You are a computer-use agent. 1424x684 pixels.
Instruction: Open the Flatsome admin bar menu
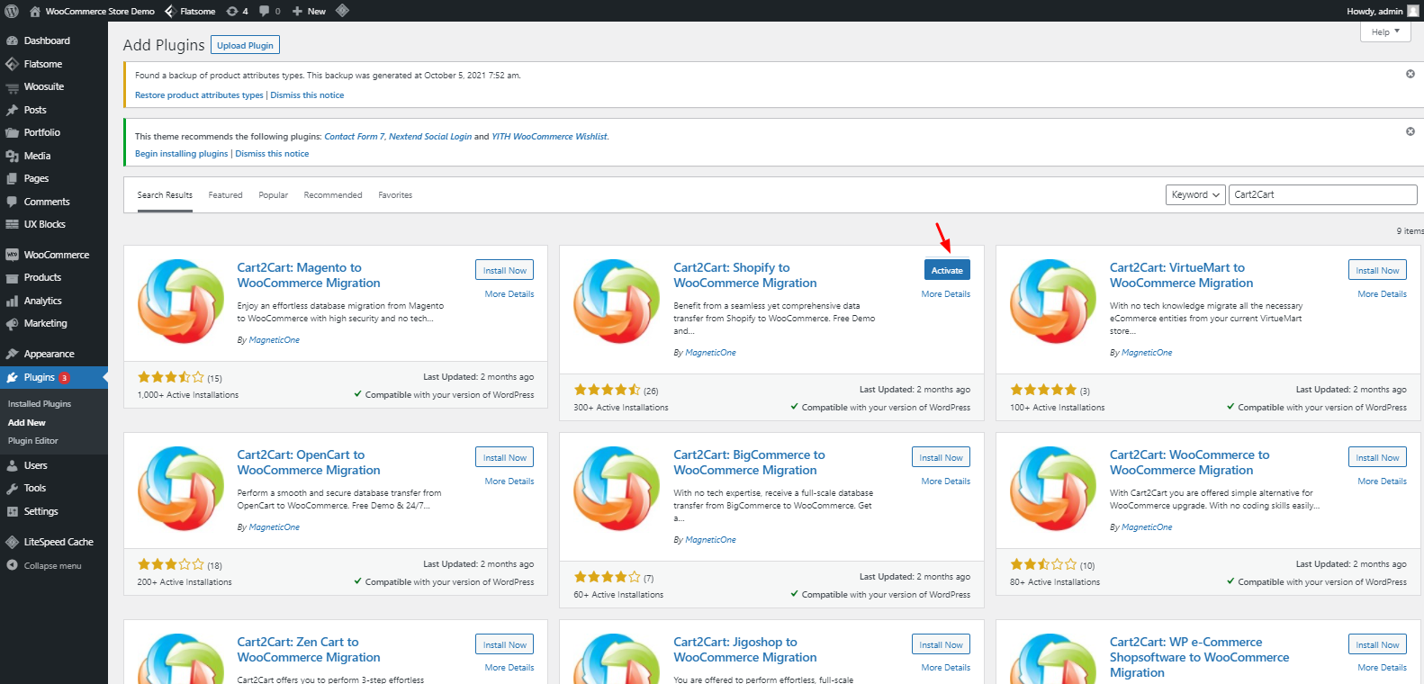[x=190, y=11]
